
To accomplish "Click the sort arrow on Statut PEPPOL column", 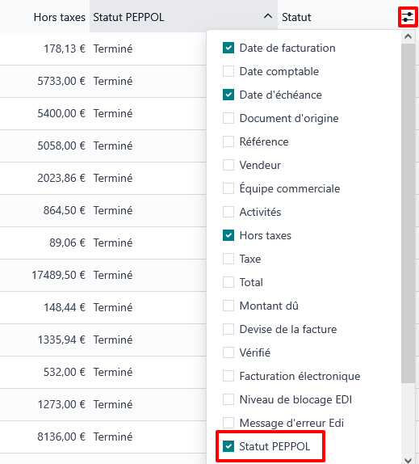I will [268, 16].
